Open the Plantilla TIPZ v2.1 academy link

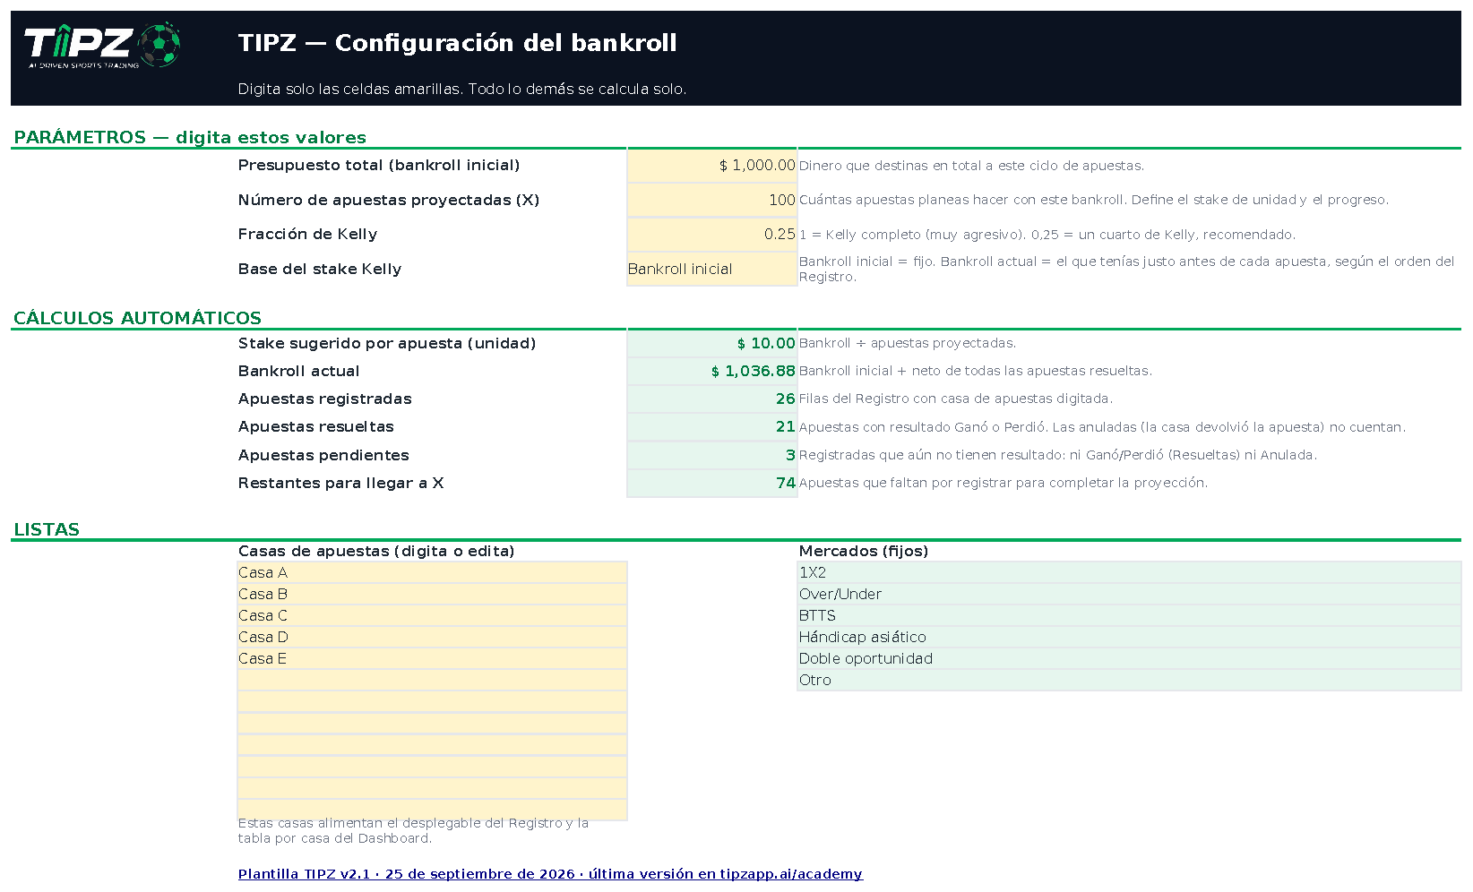[x=550, y=874]
